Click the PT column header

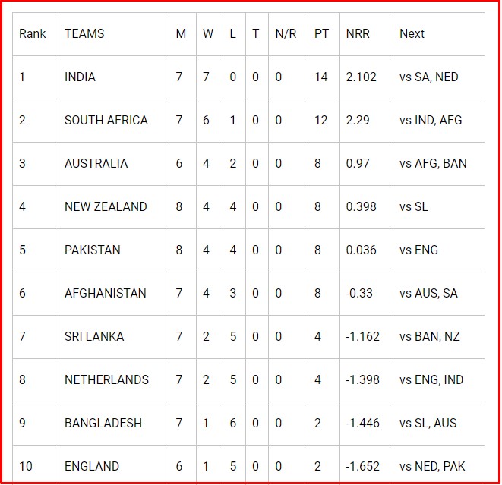click(x=321, y=33)
